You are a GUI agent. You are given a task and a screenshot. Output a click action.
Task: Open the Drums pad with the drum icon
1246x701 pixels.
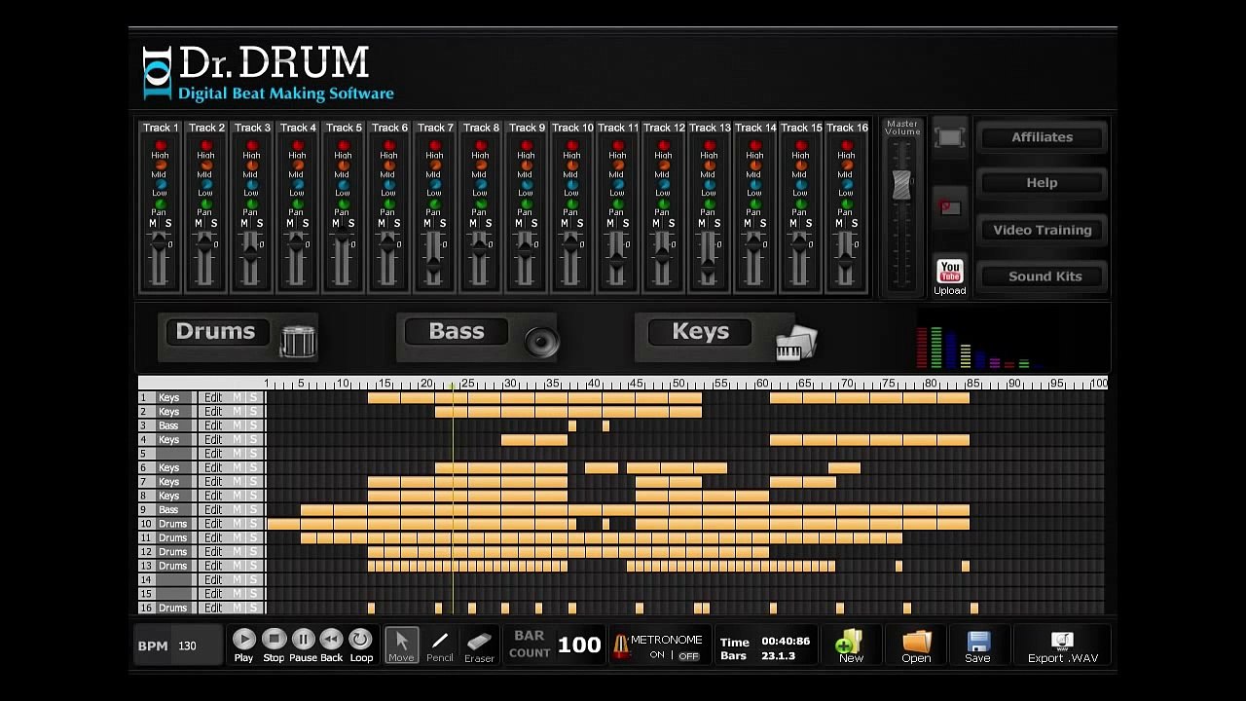298,342
